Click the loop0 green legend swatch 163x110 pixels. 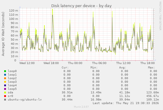click(x=5, y=71)
